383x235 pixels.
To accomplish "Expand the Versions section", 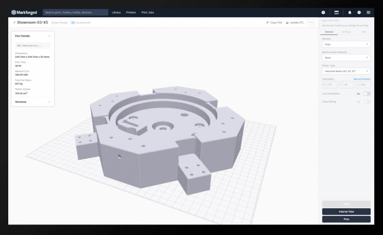I will tap(33, 102).
